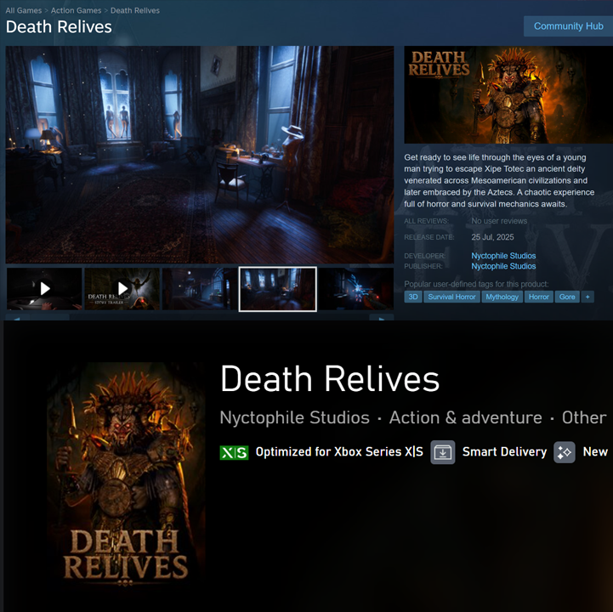Click the Smart Delivery label
613x612 pixels.
coord(504,451)
